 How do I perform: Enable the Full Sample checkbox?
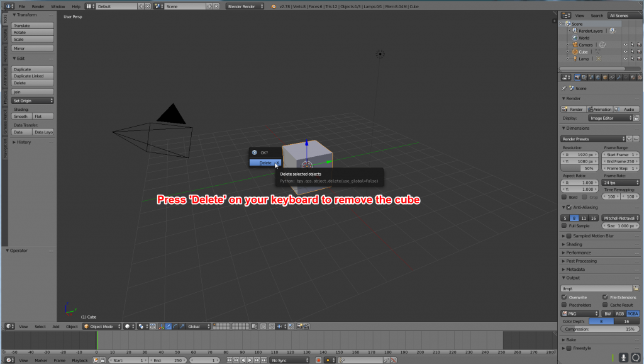[x=564, y=226]
